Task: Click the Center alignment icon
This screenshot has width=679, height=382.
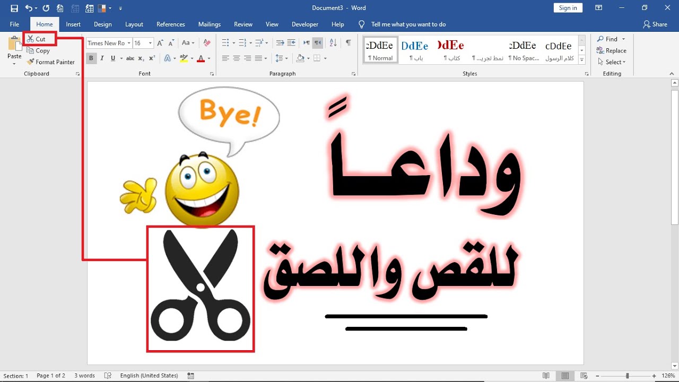Action: 237,58
